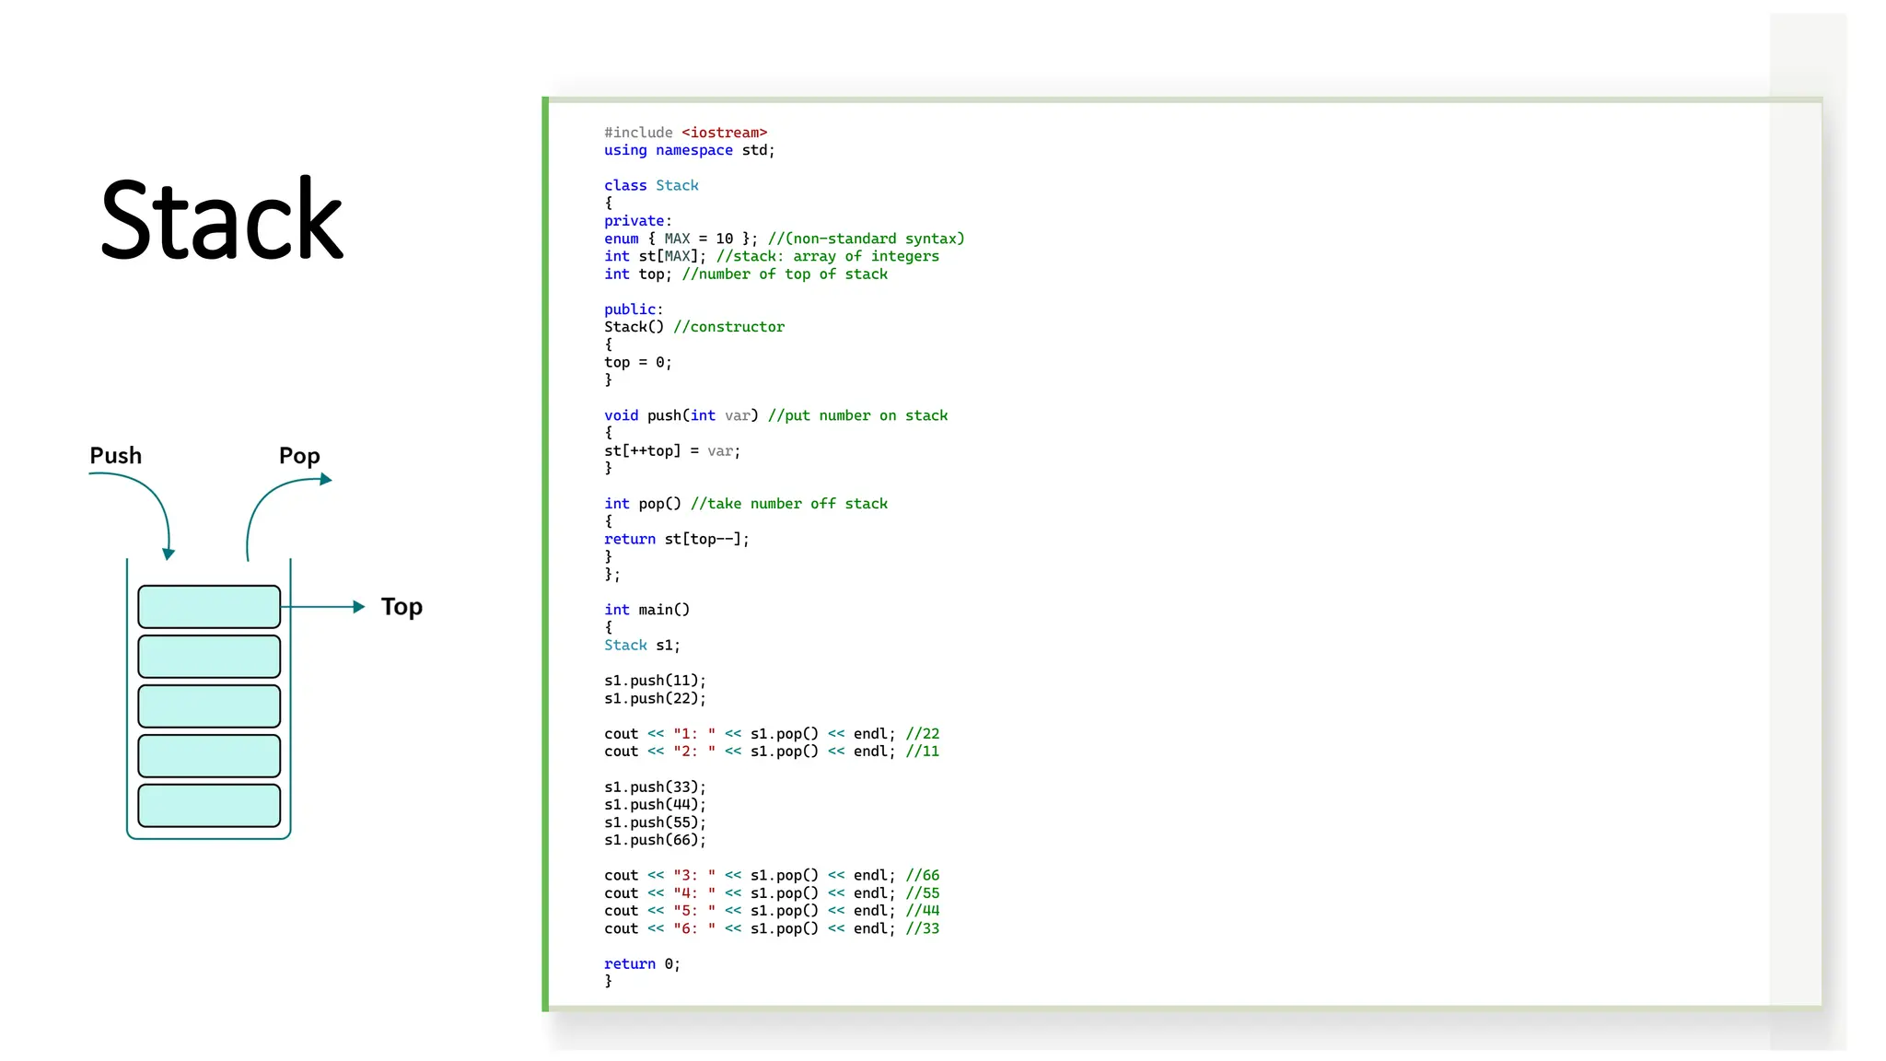Click the "//number of top of stack" comment
The image size is (1886, 1061).
pyautogui.click(x=785, y=274)
